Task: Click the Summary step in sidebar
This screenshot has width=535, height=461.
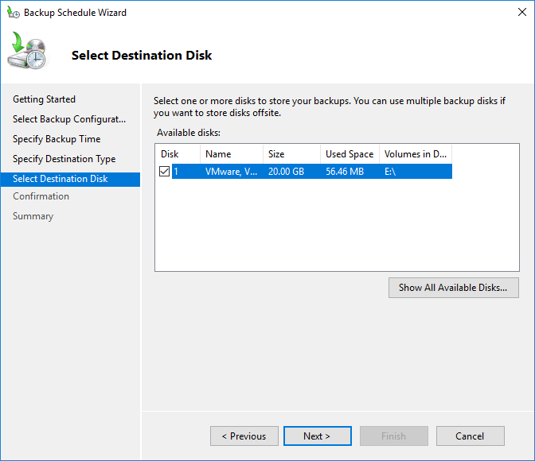Action: click(33, 216)
